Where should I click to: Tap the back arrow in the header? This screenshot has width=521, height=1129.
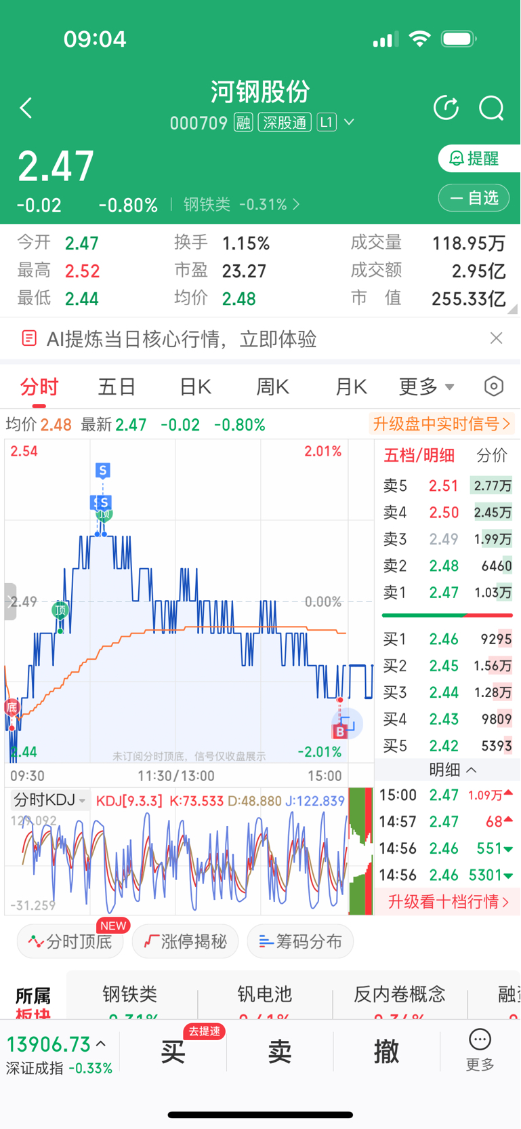coord(26,108)
